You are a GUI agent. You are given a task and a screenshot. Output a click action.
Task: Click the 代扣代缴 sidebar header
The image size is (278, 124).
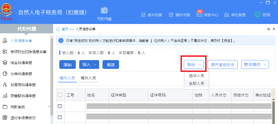click(27, 29)
